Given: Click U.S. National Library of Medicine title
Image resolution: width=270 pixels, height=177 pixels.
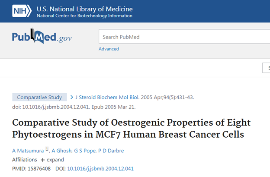Looking at the screenshot, I should 84,9.
